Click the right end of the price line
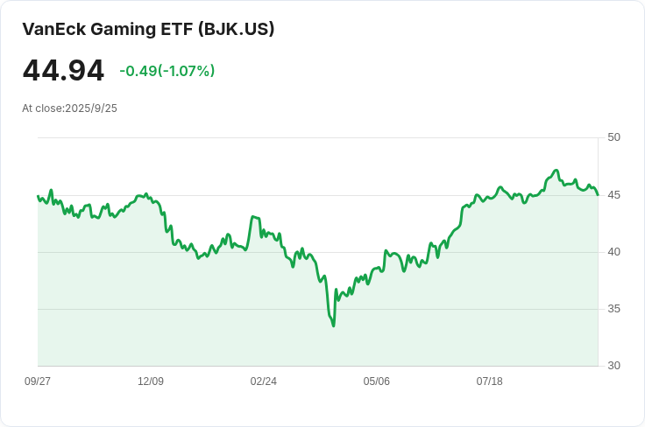The image size is (645, 427). [598, 194]
